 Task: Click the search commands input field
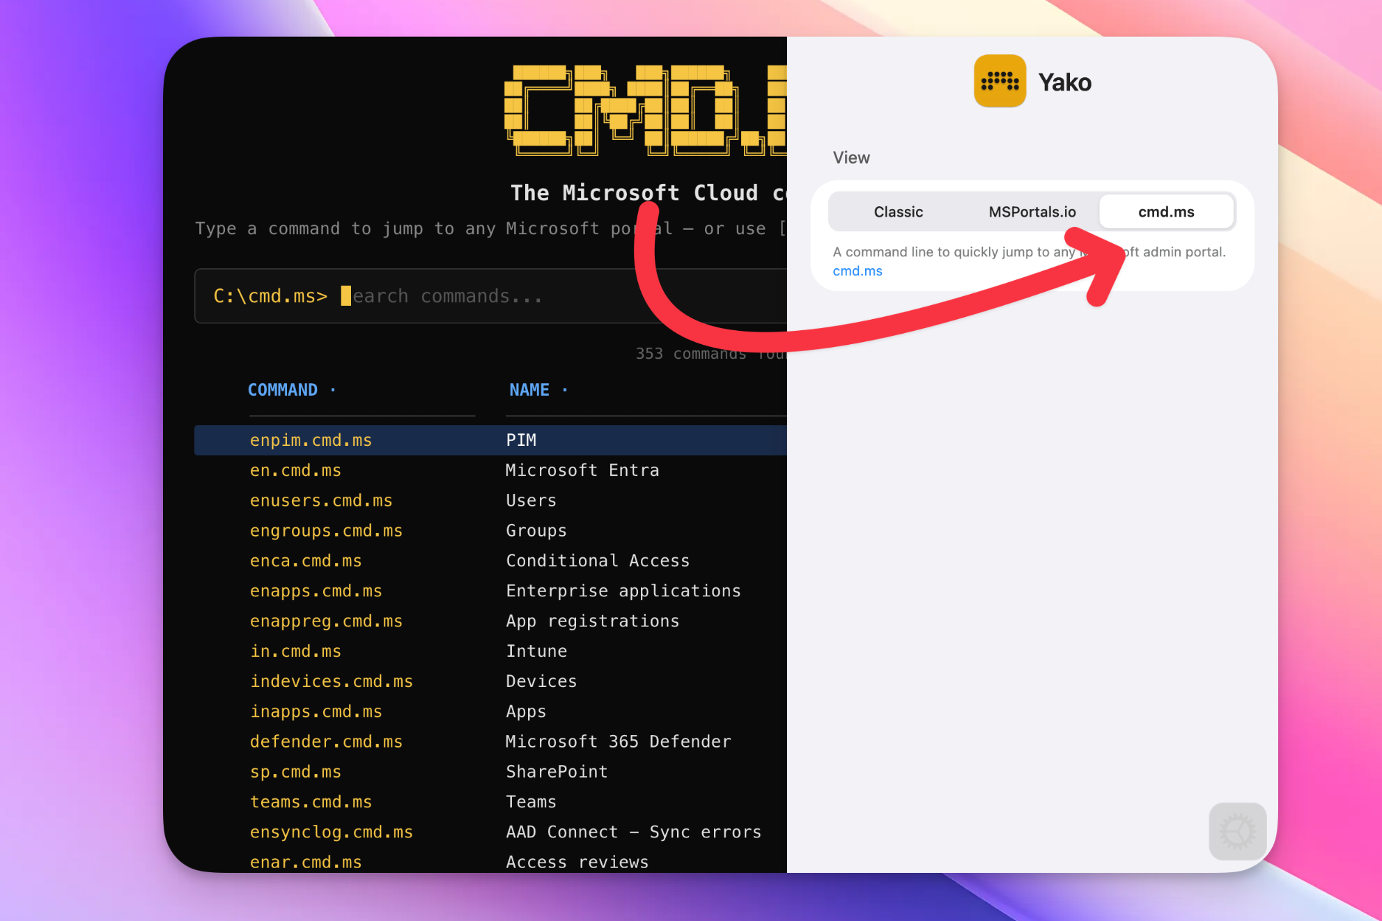488,296
